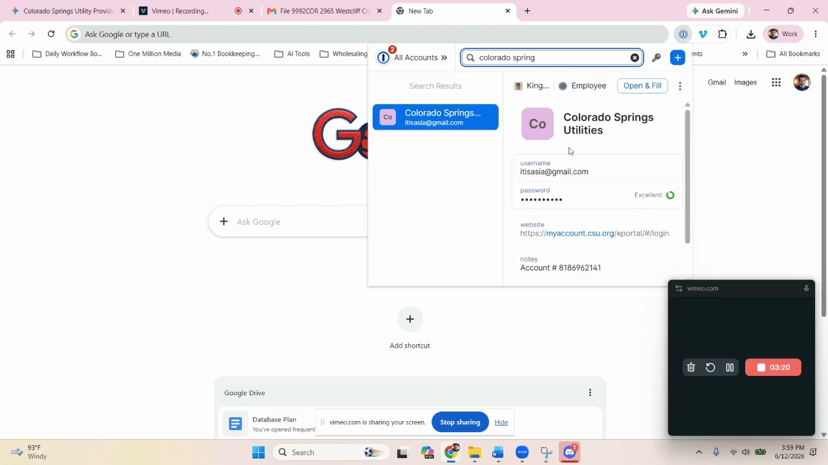Select the Colorado Springs search result in 1Password
The image size is (828, 465).
coord(435,117)
